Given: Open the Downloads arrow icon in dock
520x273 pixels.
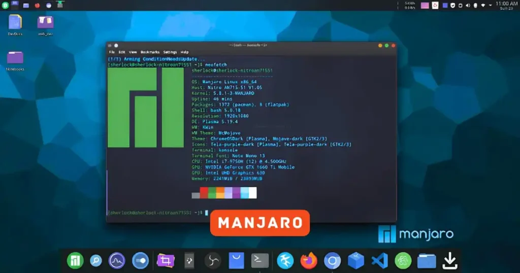Looking at the screenshot, I should pyautogui.click(x=449, y=261).
